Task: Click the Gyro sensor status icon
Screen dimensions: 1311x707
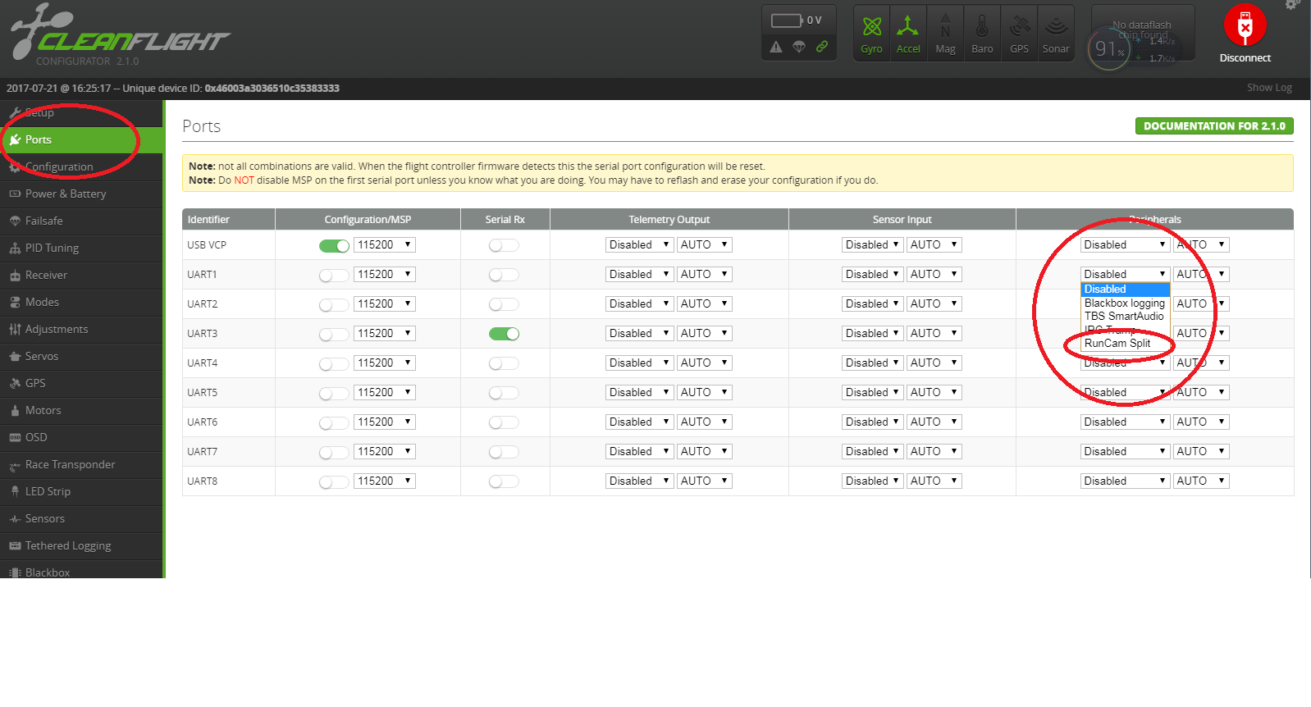Action: (871, 28)
